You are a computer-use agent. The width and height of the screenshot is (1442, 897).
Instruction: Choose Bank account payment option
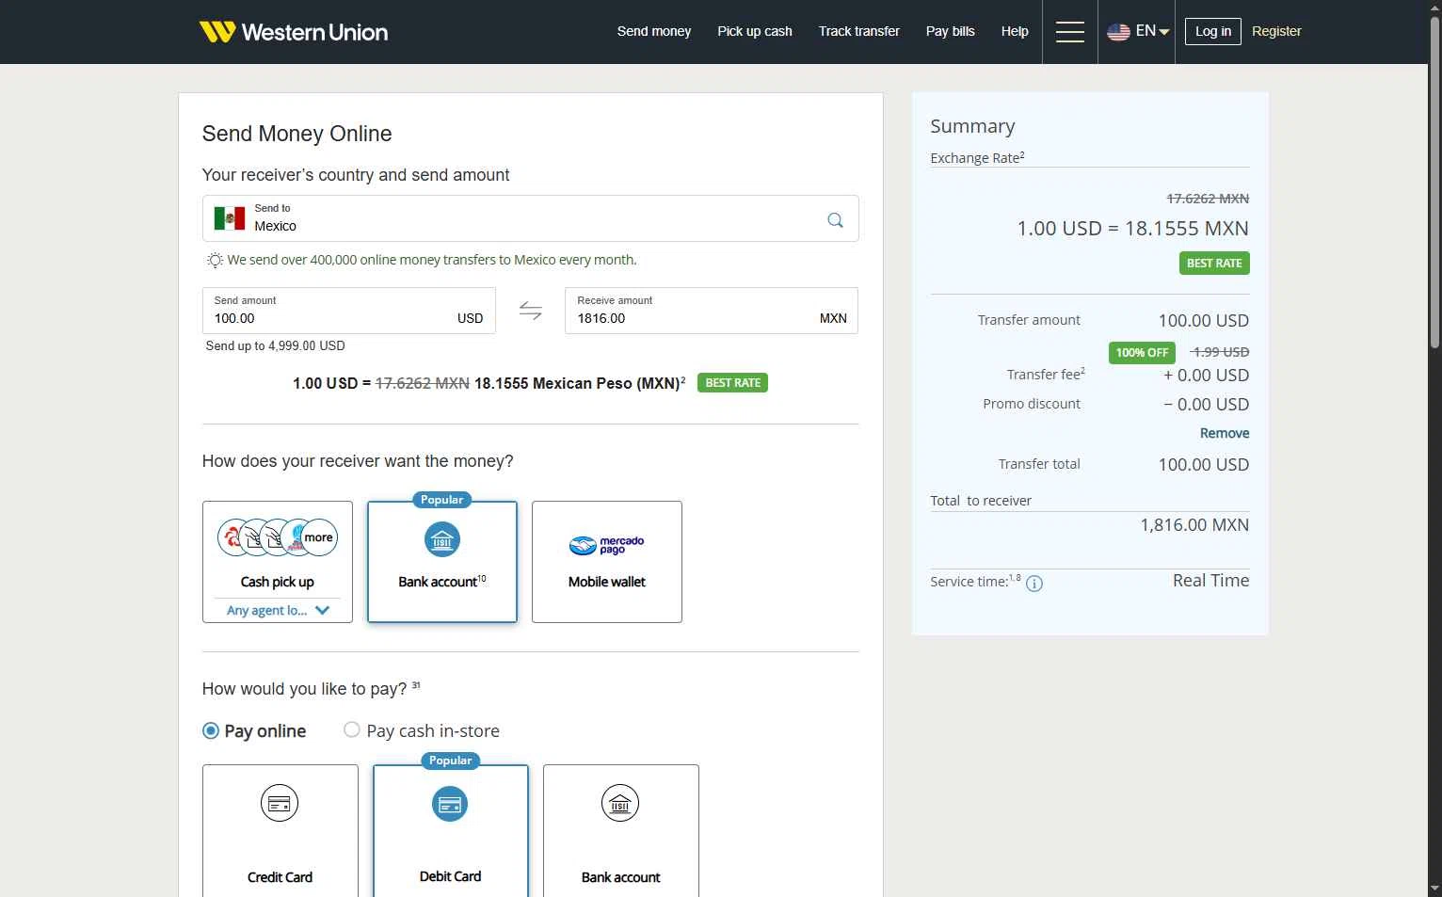(621, 830)
